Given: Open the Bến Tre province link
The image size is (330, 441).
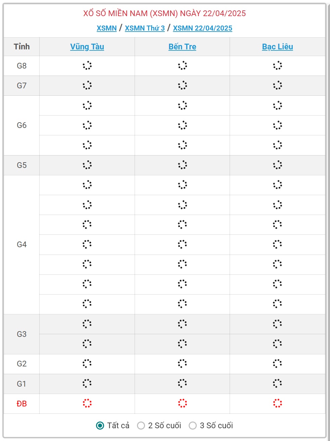Looking at the screenshot, I should [x=182, y=47].
